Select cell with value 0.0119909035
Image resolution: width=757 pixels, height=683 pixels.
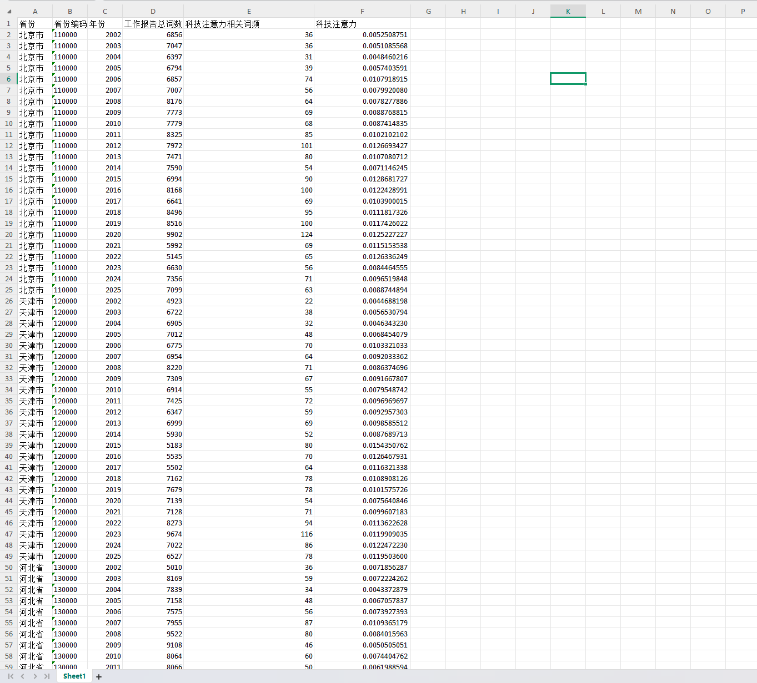coord(363,534)
